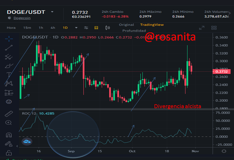Select the XABCD pattern tool

(x=9, y=84)
